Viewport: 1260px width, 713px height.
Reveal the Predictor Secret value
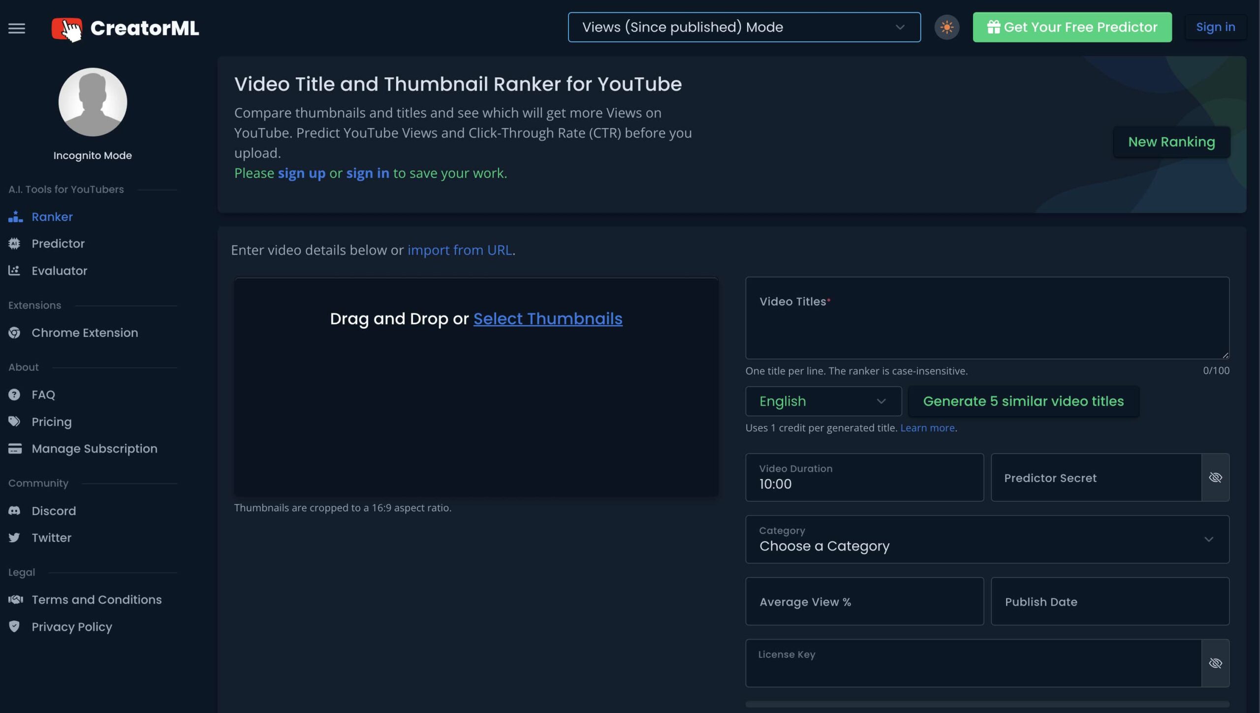click(x=1215, y=478)
